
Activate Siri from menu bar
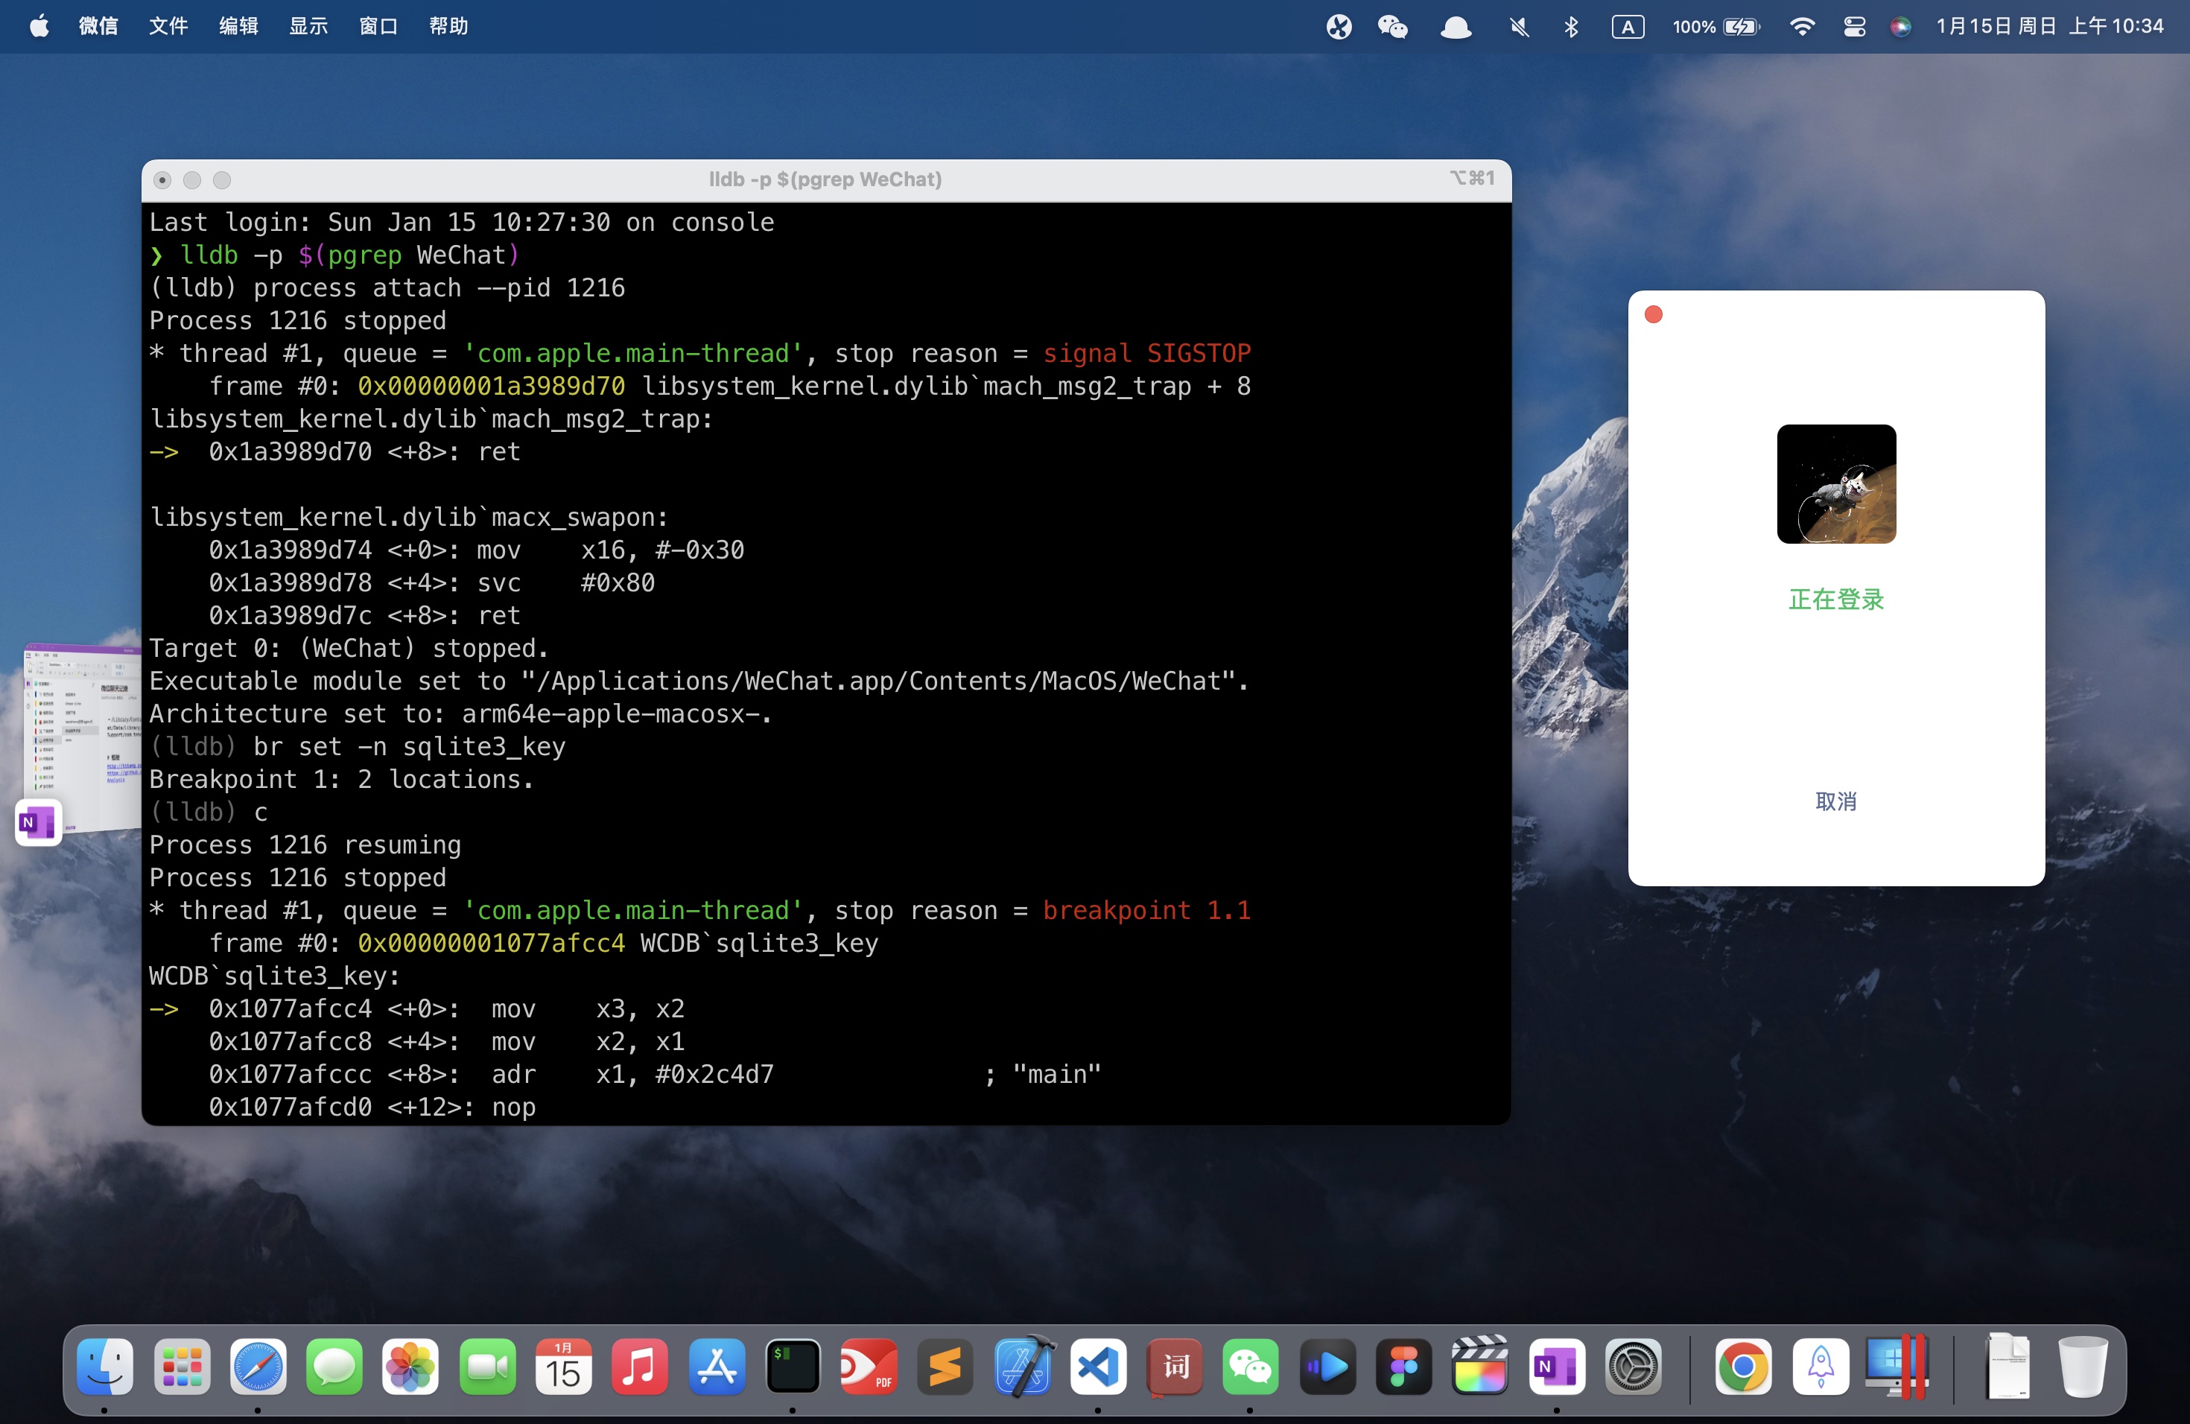tap(1901, 27)
